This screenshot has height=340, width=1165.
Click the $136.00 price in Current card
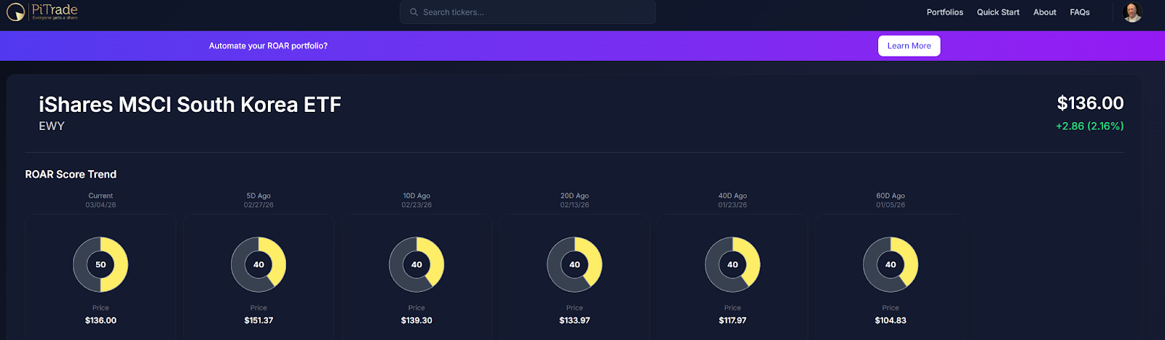(100, 320)
